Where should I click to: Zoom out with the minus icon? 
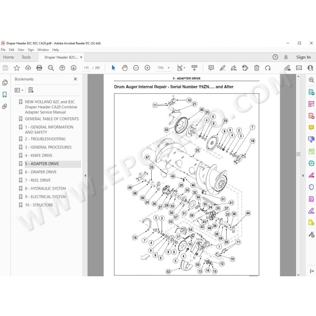(x=136, y=68)
